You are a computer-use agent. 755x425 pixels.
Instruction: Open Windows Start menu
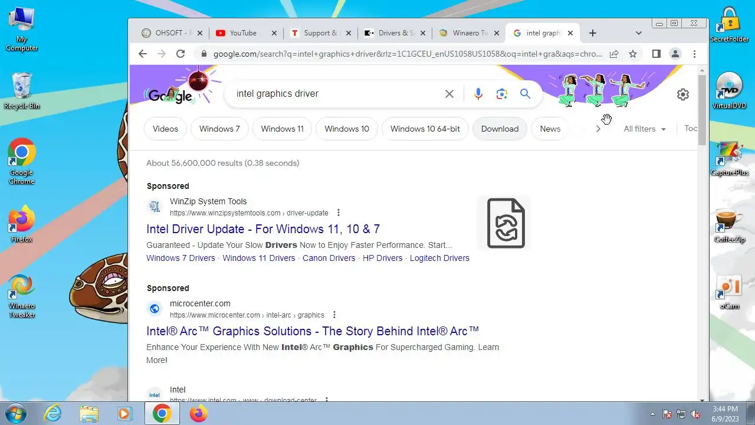click(x=15, y=413)
